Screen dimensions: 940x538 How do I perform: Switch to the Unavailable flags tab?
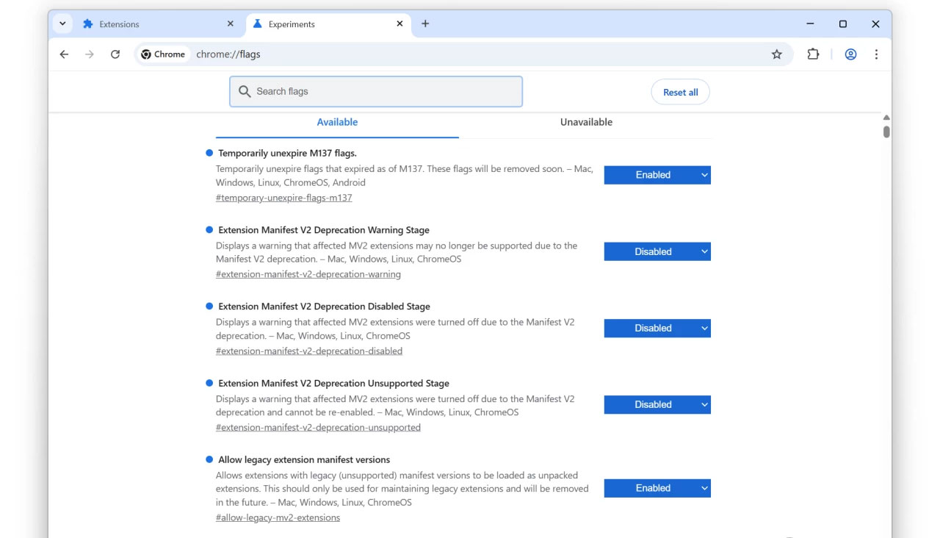click(x=585, y=122)
